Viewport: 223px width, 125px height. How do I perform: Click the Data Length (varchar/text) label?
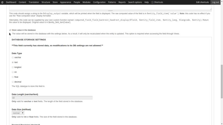[25, 94]
